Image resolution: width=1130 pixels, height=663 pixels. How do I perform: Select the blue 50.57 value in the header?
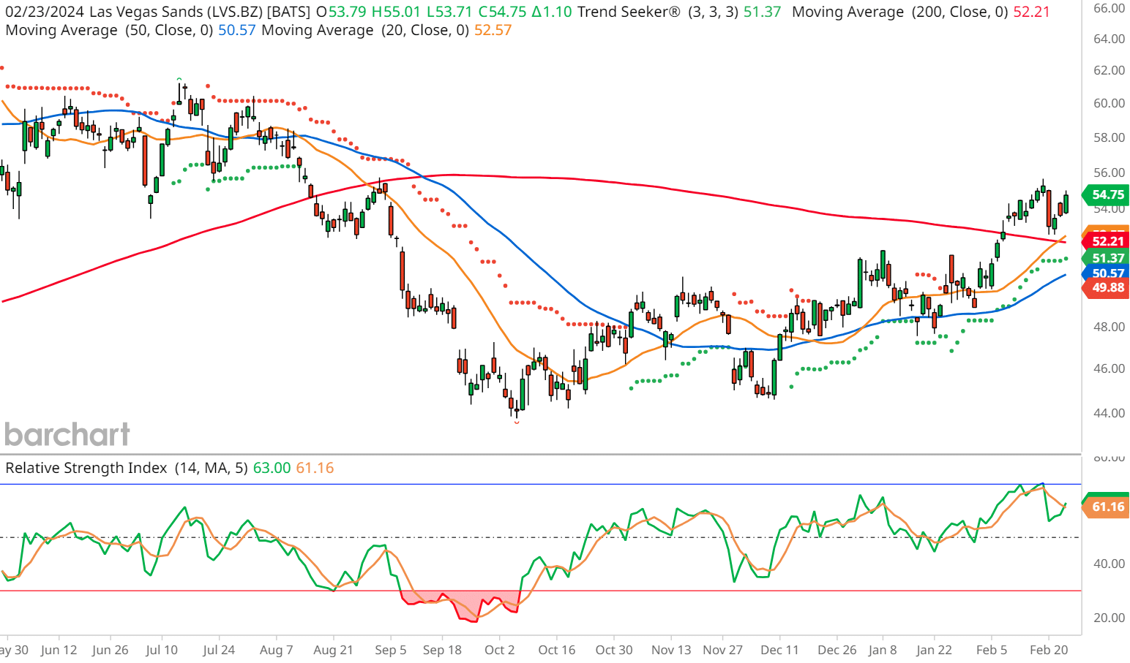[237, 30]
